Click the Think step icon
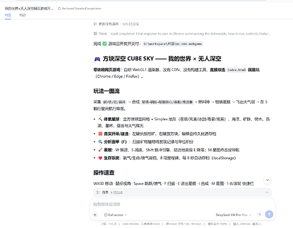 click(x=95, y=33)
